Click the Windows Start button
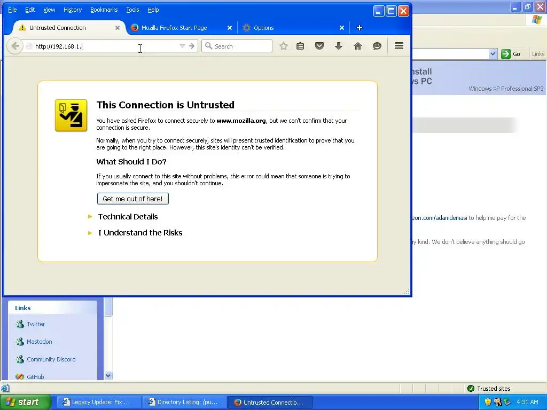547x410 pixels. click(26, 402)
